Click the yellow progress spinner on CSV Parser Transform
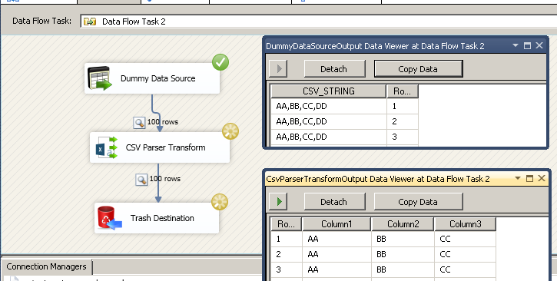This screenshot has height=281, width=557. point(230,131)
